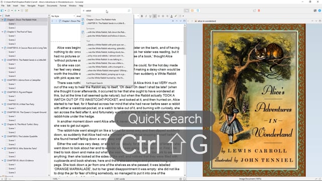
Task: Open synopsis result '...pots the White Rabbit and follows it down'
Action: tap(106, 36)
